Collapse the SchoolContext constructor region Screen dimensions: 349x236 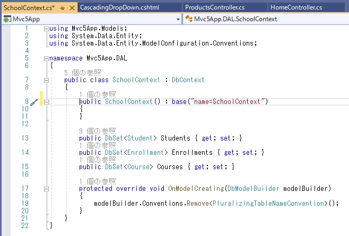pyautogui.click(x=46, y=102)
